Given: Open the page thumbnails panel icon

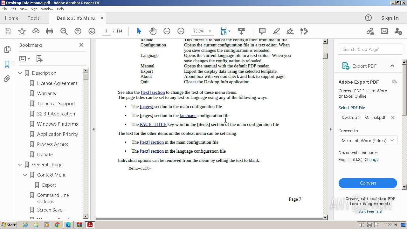Looking at the screenshot, I should tap(7, 49).
